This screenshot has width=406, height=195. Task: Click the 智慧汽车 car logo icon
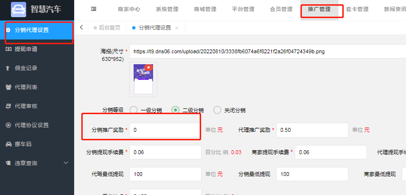(x=19, y=10)
